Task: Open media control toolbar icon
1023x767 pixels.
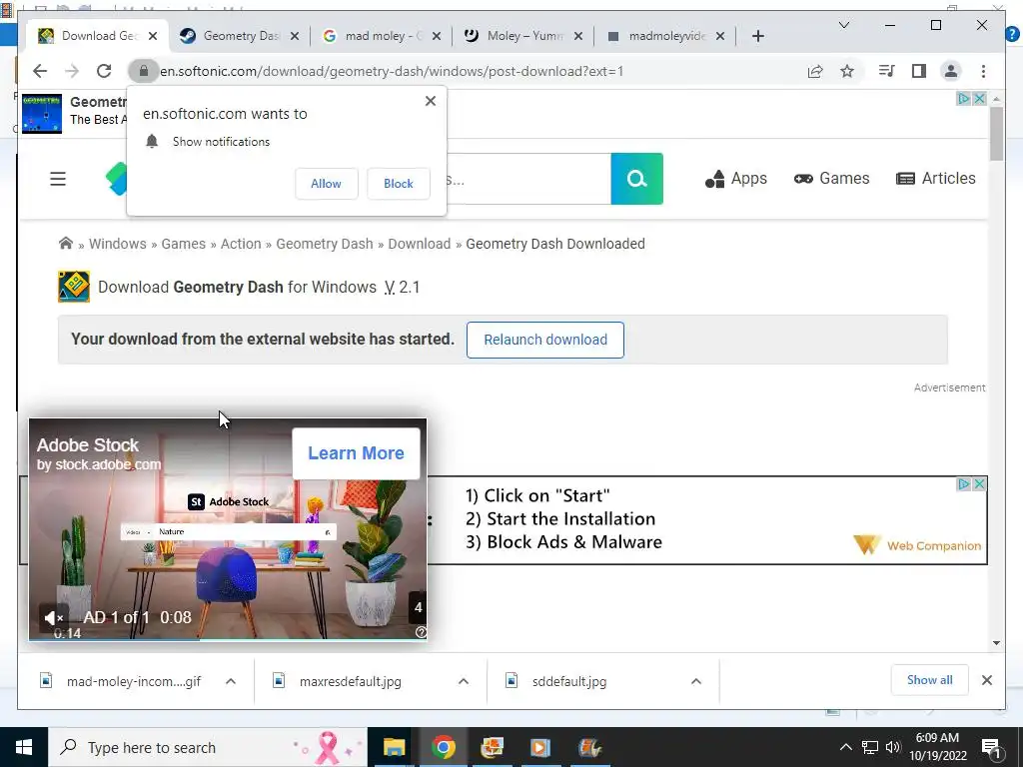Action: pyautogui.click(x=887, y=71)
